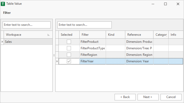Click the splitter handle between panels

point(54,55)
